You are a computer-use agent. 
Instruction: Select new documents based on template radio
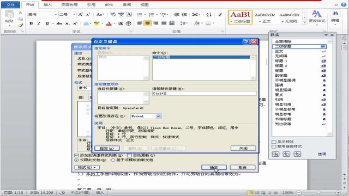click(113, 160)
